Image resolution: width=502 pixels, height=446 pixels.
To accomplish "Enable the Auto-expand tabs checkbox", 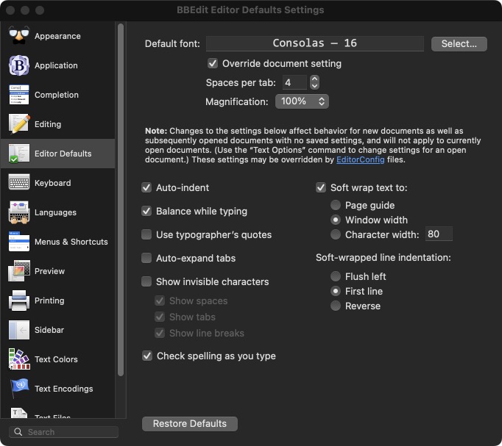I will (147, 259).
